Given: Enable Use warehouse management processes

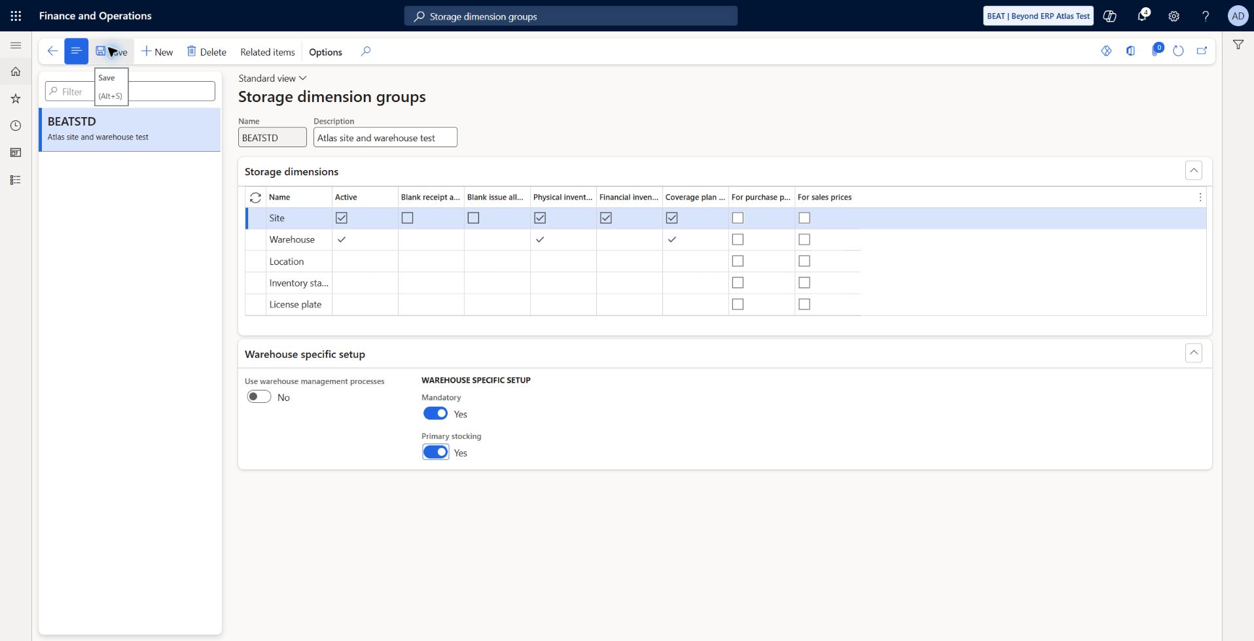Looking at the screenshot, I should coord(259,396).
